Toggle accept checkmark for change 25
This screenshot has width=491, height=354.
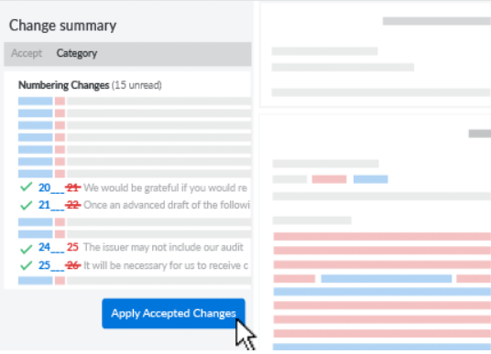pyautogui.click(x=26, y=265)
